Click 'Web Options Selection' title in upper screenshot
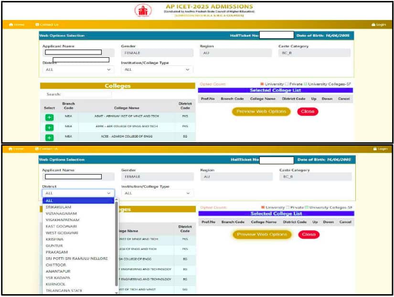 click(x=62, y=36)
